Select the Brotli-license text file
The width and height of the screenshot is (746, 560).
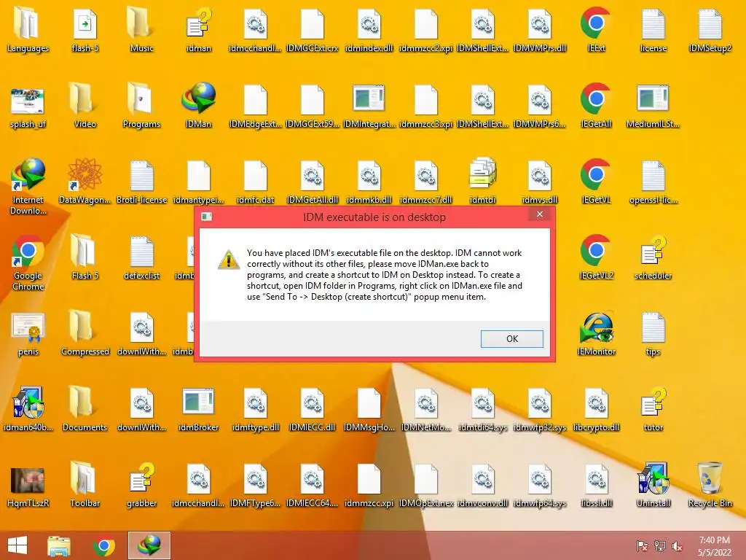pyautogui.click(x=141, y=176)
